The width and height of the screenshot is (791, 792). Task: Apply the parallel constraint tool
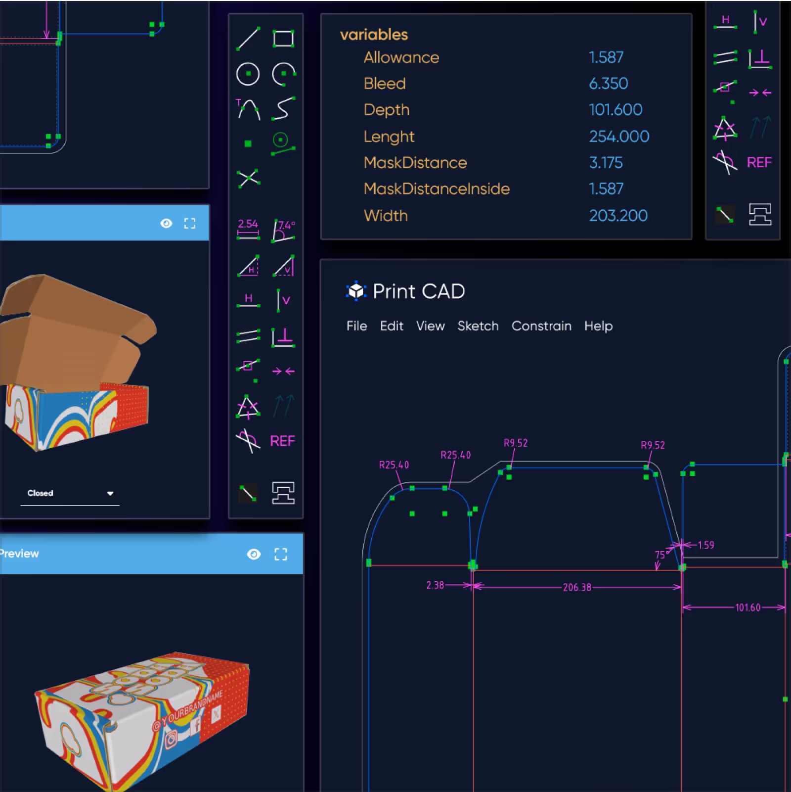click(x=248, y=336)
